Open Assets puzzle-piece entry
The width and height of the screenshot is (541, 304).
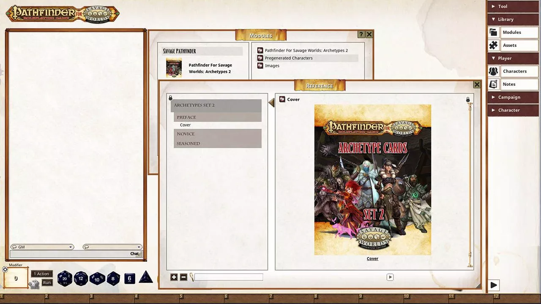(513, 45)
